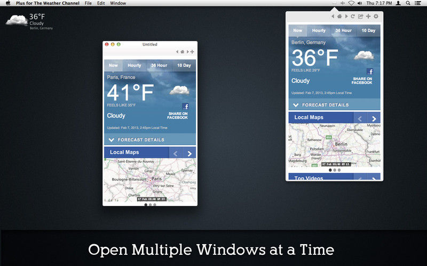Image resolution: width=427 pixels, height=266 pixels.
Task: Click Share on Facebook text in the Berlin popover
Action: click(x=362, y=81)
